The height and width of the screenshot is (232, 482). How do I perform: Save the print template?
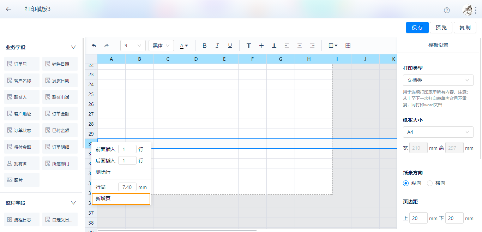click(417, 28)
